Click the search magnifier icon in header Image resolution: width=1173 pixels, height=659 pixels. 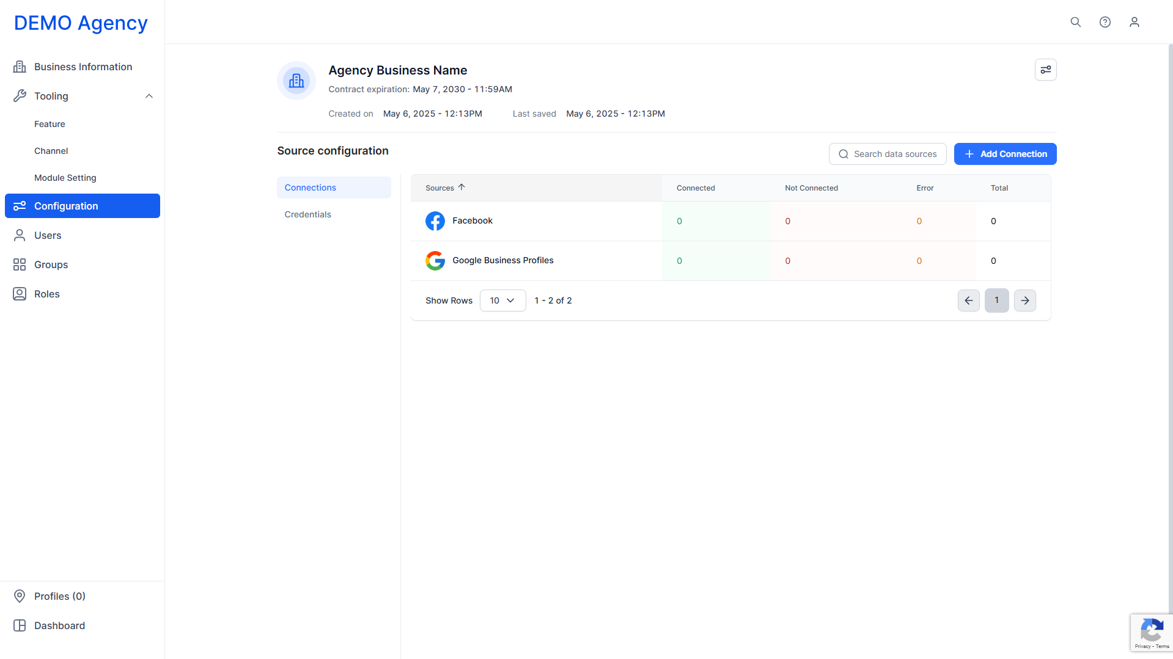point(1076,22)
